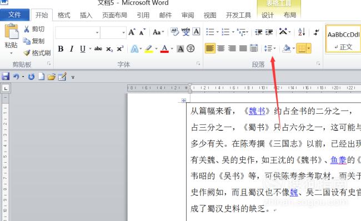Image resolution: width=361 pixels, height=221 pixels.
Task: Open the Font dialog launcher
Action: (198, 64)
